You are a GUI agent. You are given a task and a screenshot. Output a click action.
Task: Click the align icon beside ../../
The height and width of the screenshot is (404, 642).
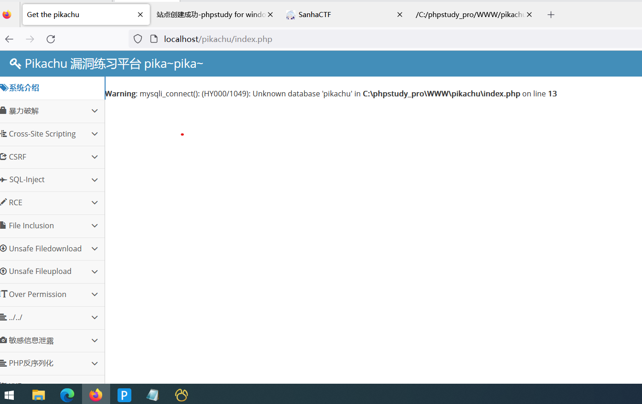click(4, 317)
